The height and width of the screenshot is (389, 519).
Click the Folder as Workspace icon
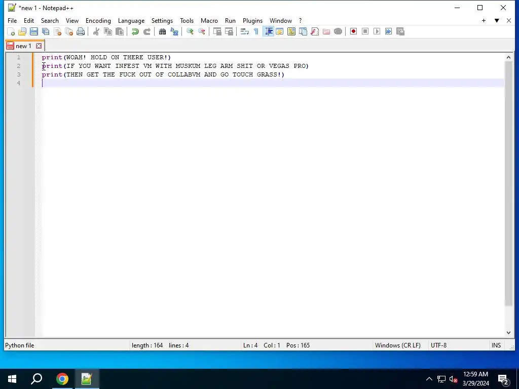point(326,31)
